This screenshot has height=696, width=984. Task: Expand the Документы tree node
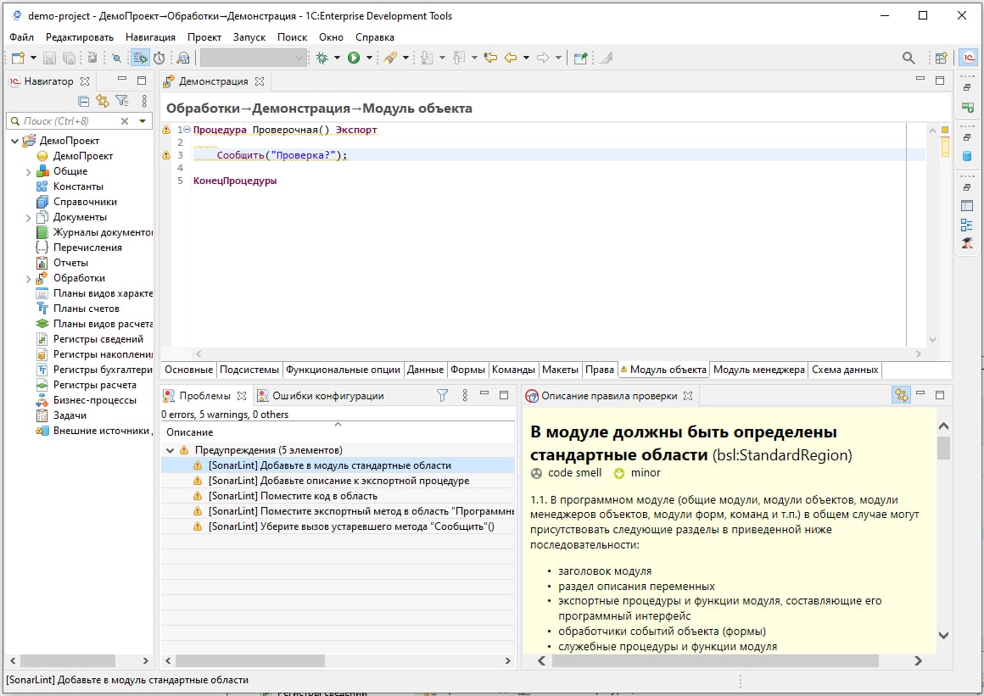(28, 218)
